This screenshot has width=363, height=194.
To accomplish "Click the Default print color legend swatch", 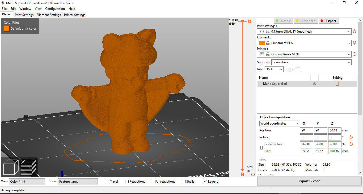I will 7,29.
